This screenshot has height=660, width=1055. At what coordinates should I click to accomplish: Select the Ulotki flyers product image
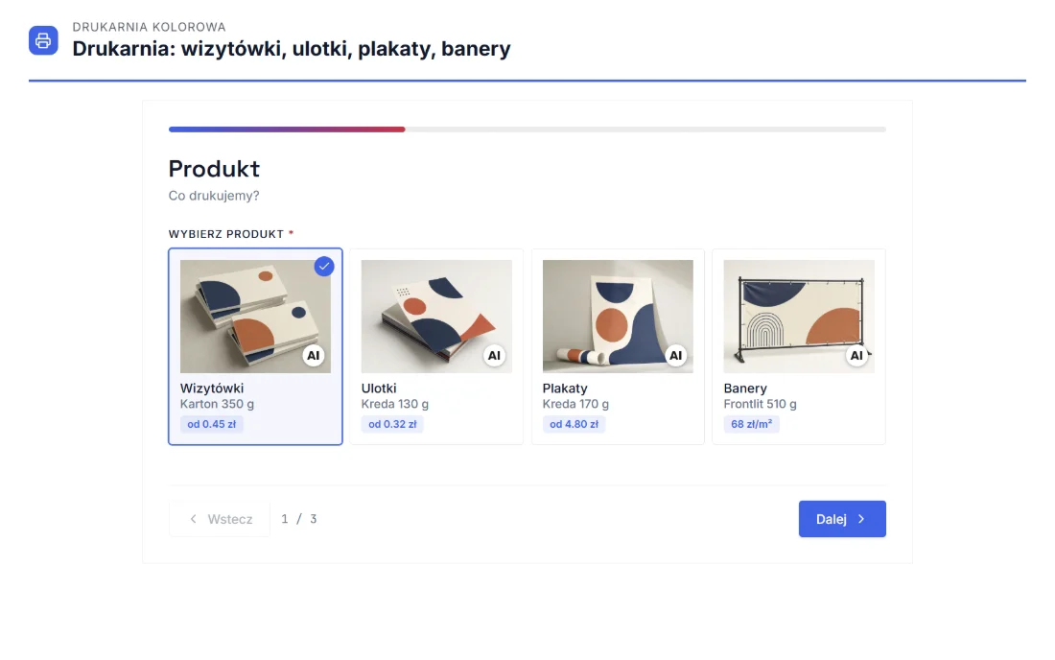pyautogui.click(x=436, y=317)
